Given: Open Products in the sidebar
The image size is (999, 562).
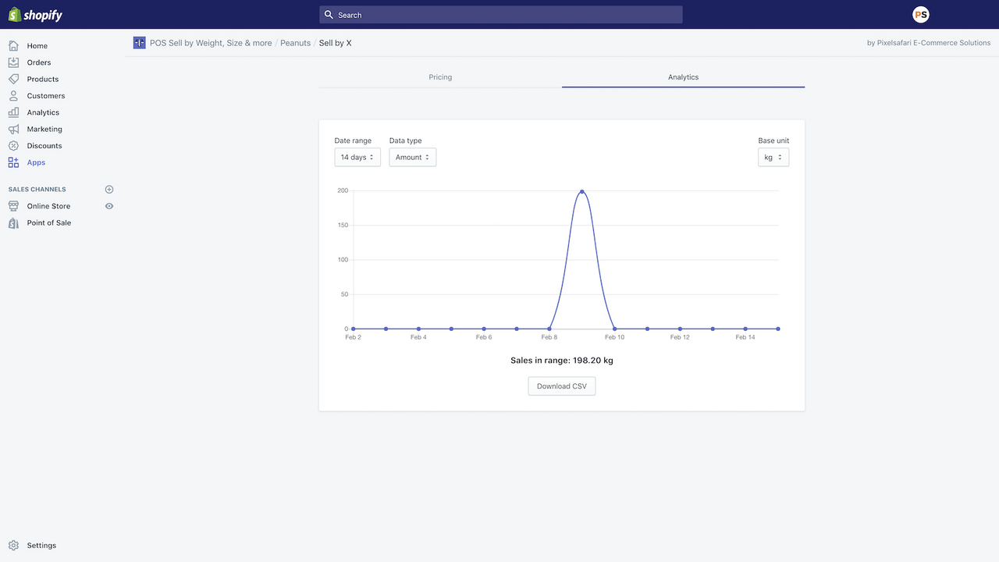Looking at the screenshot, I should click(x=43, y=79).
